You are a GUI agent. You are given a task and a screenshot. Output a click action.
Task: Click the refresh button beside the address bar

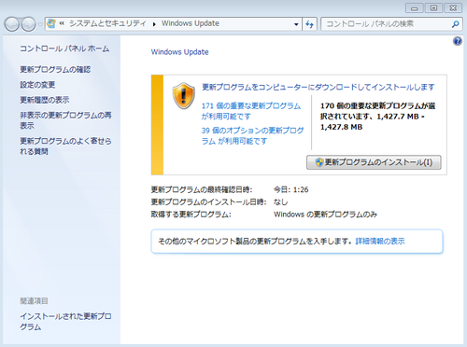tap(309, 24)
